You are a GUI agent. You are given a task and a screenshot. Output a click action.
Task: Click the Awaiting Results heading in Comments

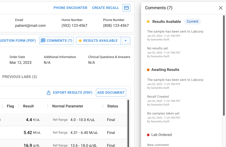(x=165, y=70)
